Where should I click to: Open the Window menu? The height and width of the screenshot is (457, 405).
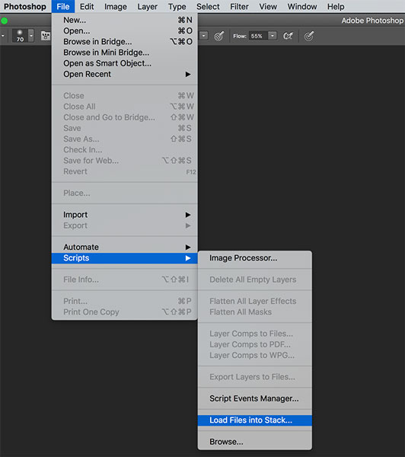302,6
